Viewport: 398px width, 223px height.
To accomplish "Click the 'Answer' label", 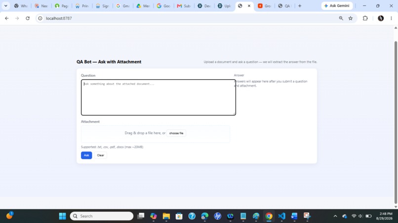I will click(239, 75).
